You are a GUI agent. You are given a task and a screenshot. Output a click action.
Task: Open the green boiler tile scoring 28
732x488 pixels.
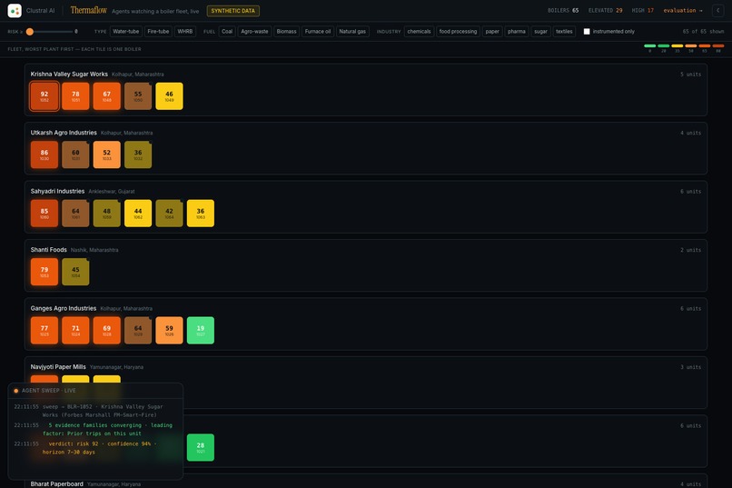pyautogui.click(x=201, y=448)
